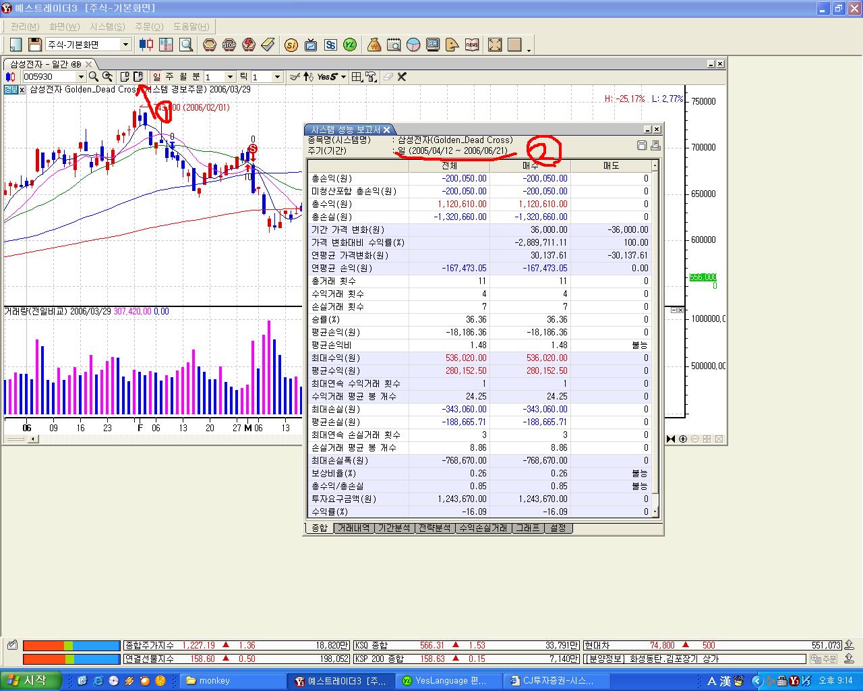The height and width of the screenshot is (691, 863).
Task: Click the floppy disk save icon in main toolbar
Action: point(34,45)
